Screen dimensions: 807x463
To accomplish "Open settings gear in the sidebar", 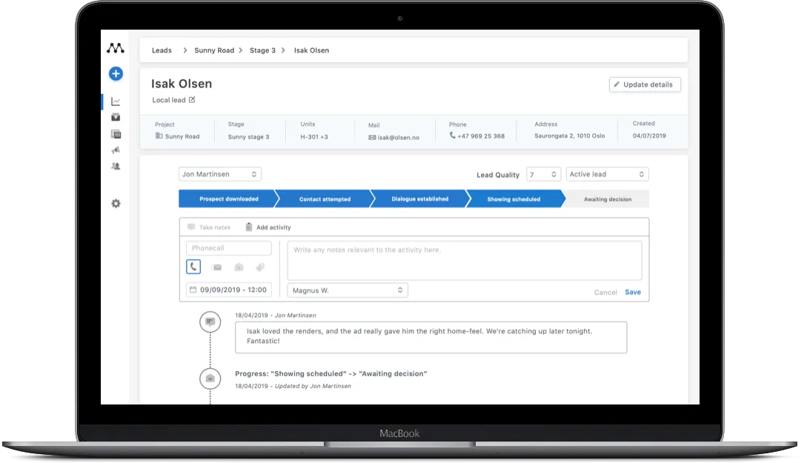I will pos(116,204).
